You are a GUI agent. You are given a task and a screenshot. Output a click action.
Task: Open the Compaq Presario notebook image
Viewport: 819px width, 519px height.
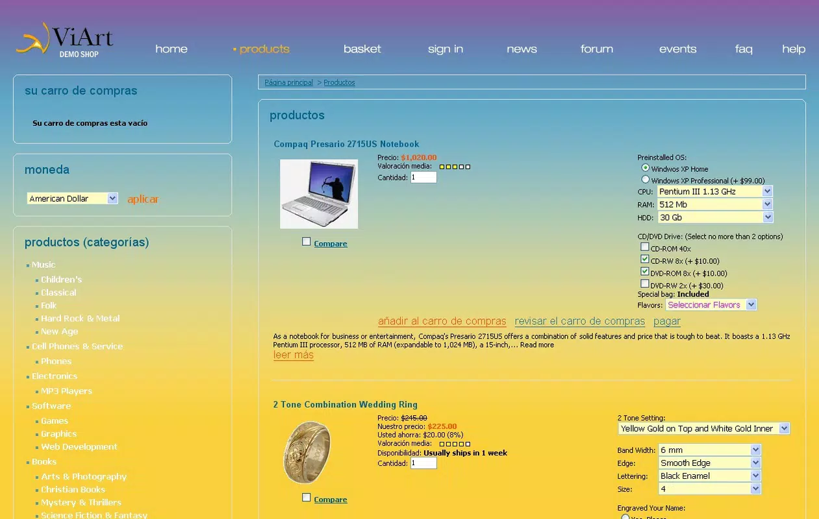click(319, 194)
